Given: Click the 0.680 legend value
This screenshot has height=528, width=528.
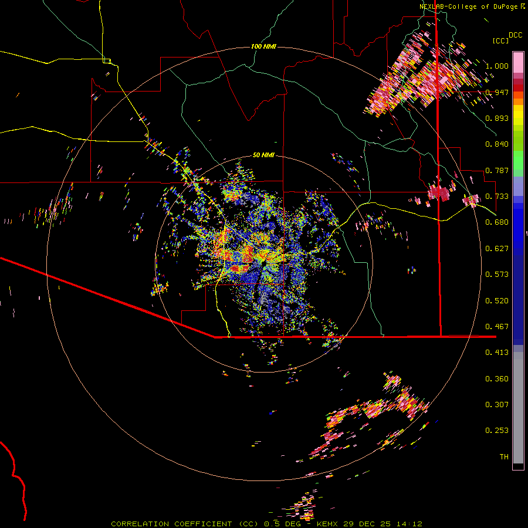Looking at the screenshot, I should (x=497, y=222).
